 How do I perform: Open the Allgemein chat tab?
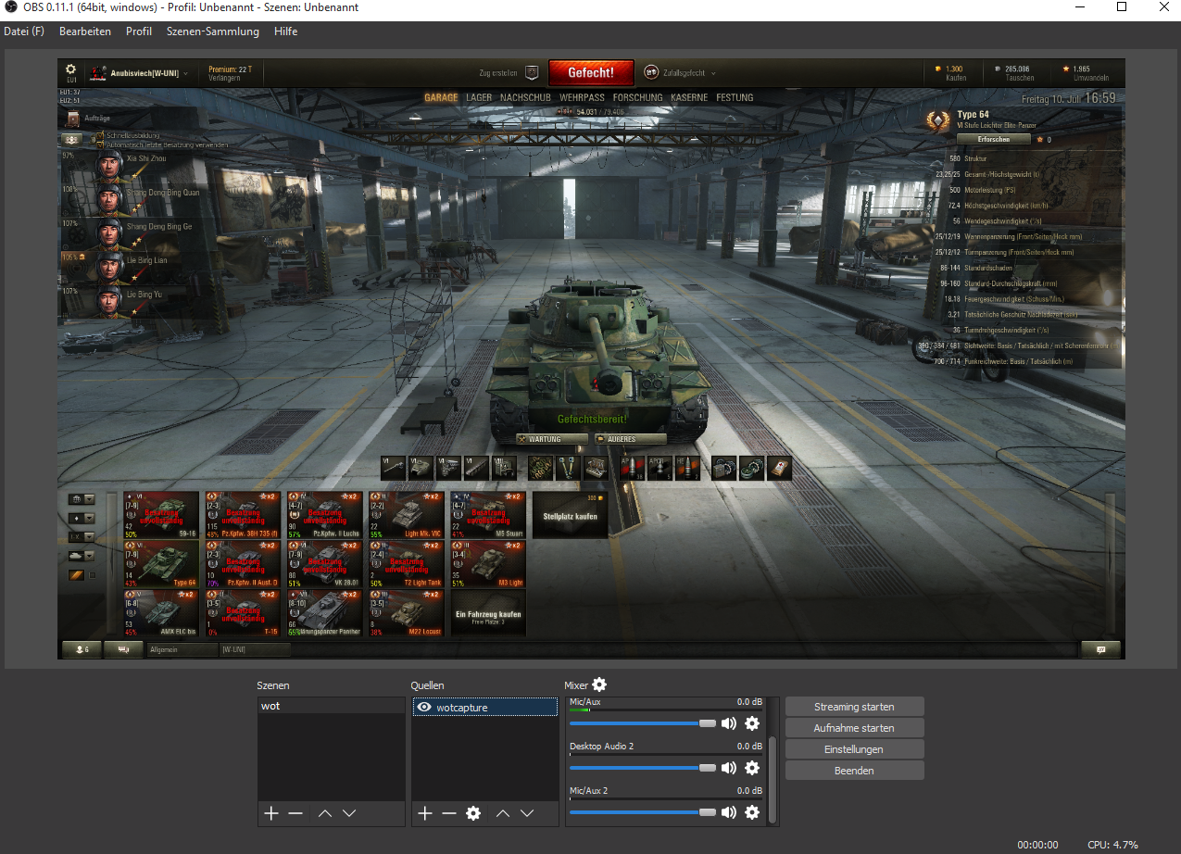(182, 650)
